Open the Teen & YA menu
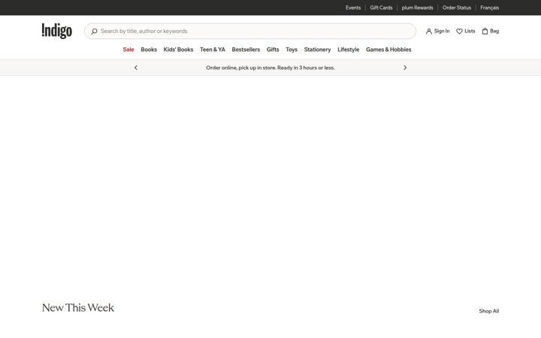 tap(213, 50)
